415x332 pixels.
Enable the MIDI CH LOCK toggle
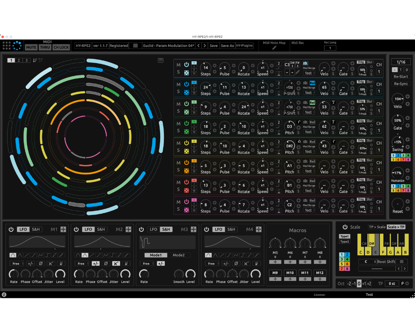61,47
